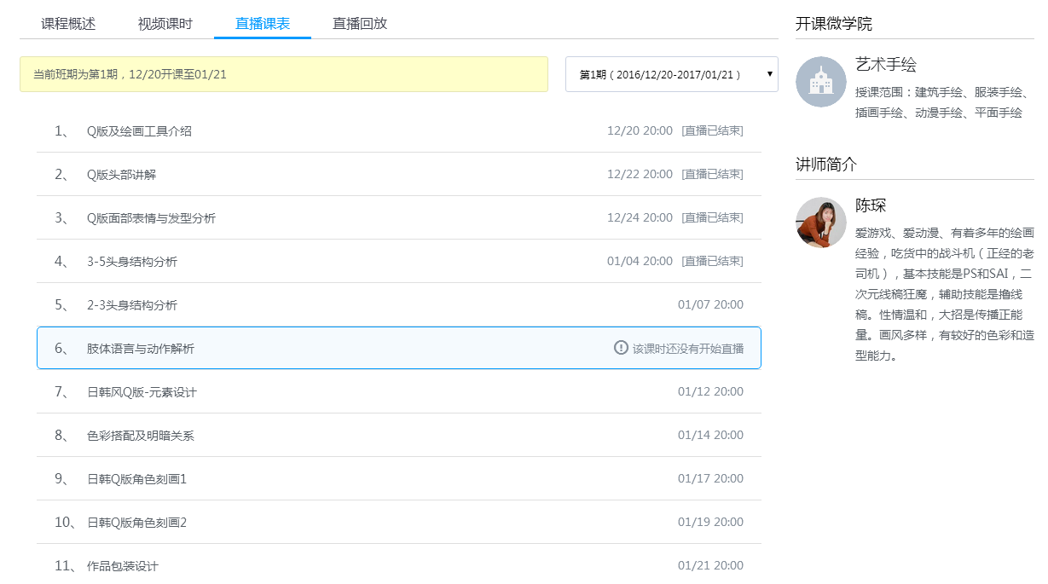This screenshot has width=1048, height=584.
Task: Click teacher 陈琛's profile photo
Action: click(820, 223)
